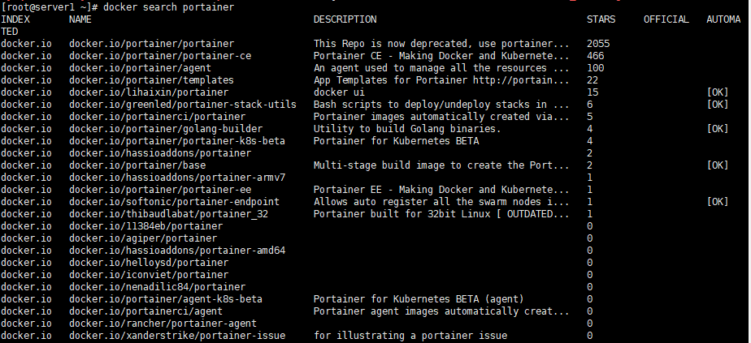Click description 'Portainer agent images automatically creat...'
Screen dimensions: 751x343
pyautogui.click(x=441, y=312)
